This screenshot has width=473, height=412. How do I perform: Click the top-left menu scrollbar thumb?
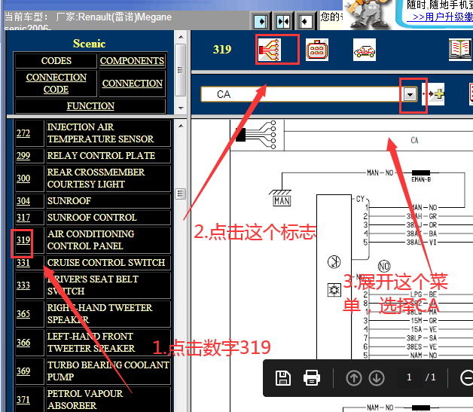(x=181, y=70)
